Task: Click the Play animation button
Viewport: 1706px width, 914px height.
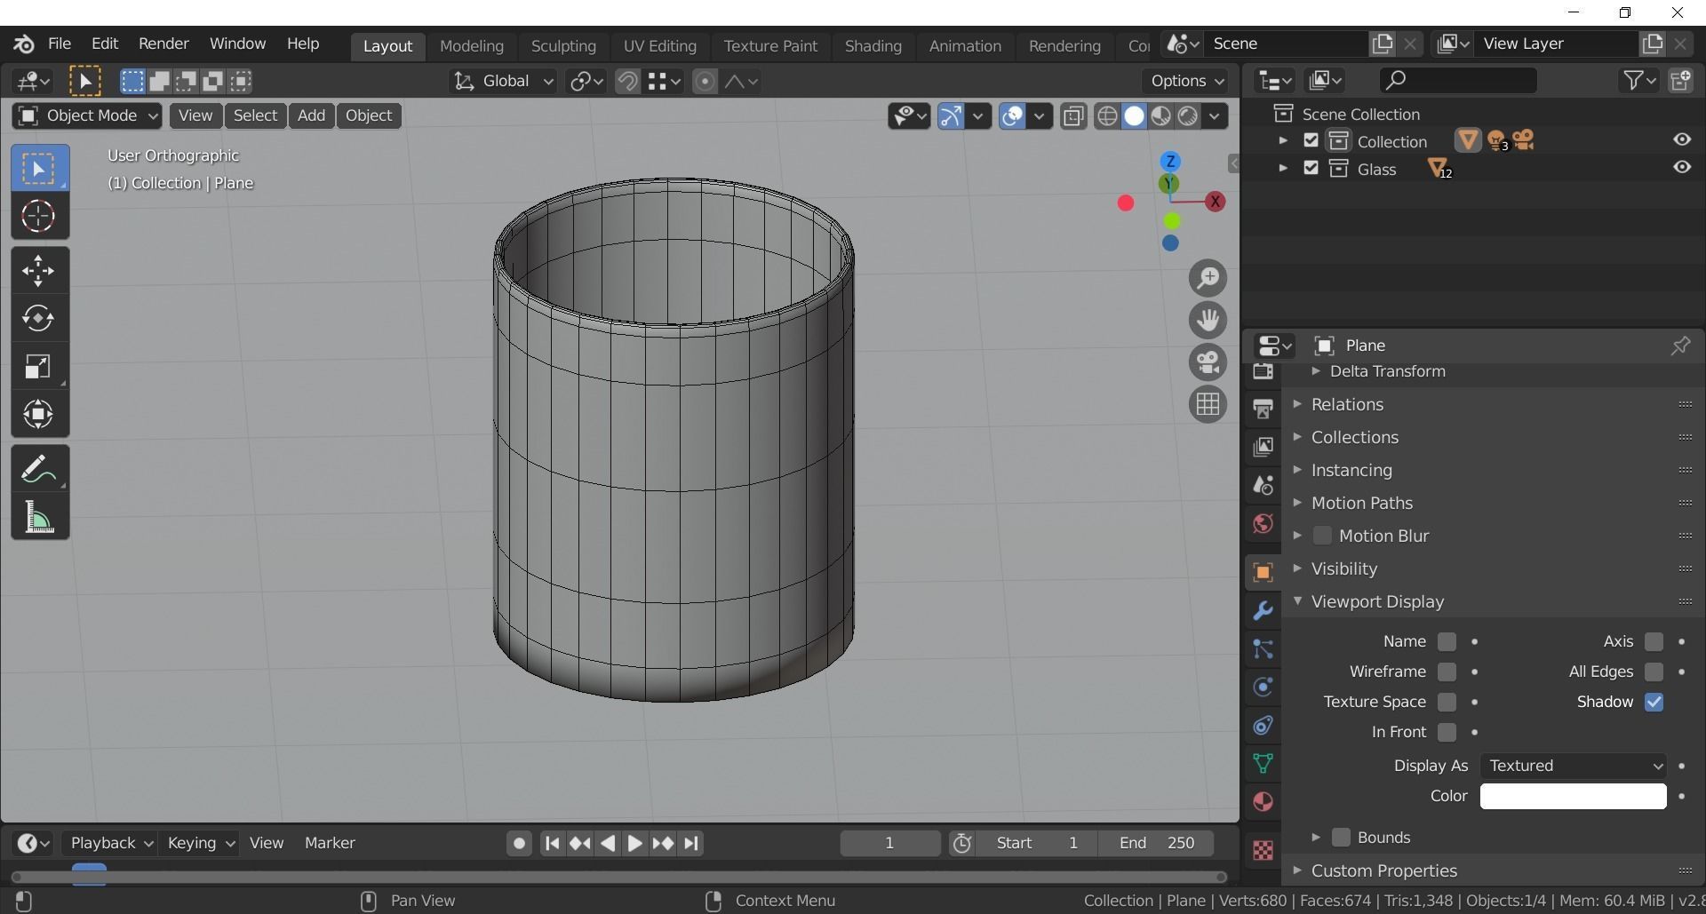Action: pos(634,843)
